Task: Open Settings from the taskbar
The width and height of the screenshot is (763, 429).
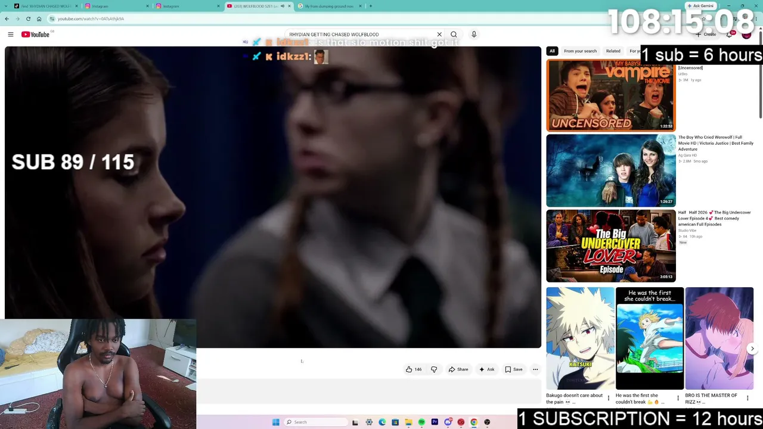Action: (x=369, y=422)
